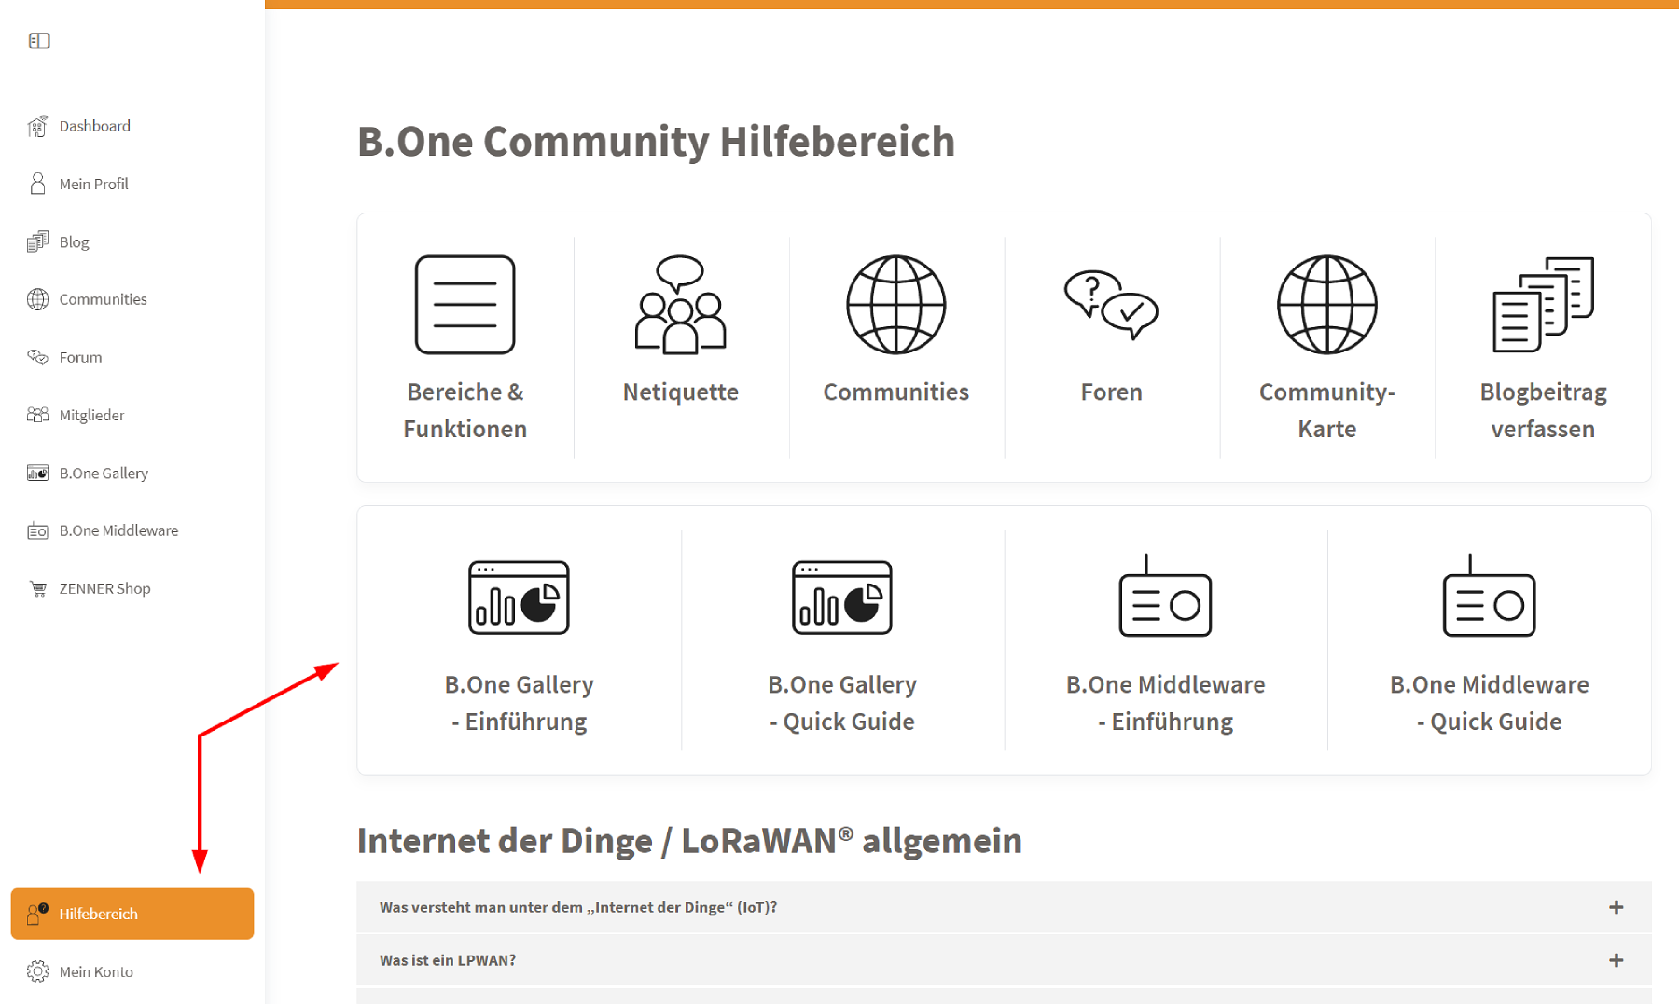Image resolution: width=1679 pixels, height=1004 pixels.
Task: Click the Hilfebereich help icon in the sidebar
Action: 37,914
